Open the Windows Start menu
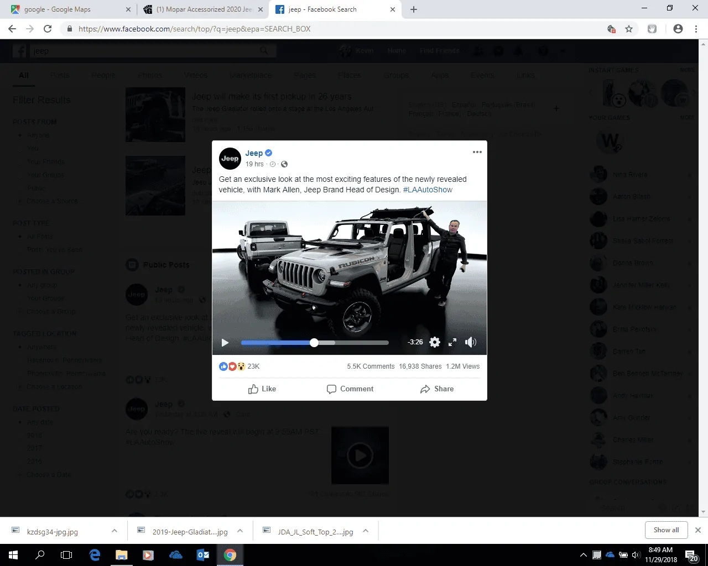Screen dimensions: 708x566 pyautogui.click(x=13, y=555)
